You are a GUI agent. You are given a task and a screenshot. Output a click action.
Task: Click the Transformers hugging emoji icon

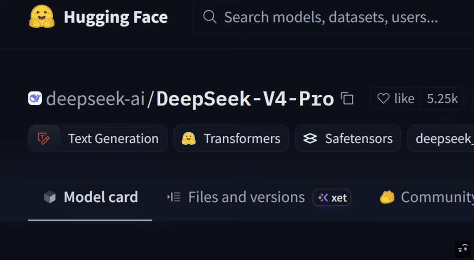coord(189,139)
